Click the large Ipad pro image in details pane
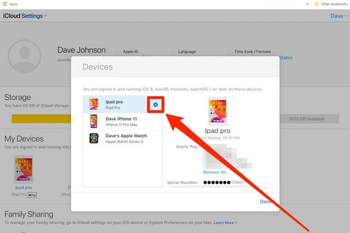The width and height of the screenshot is (350, 233). click(217, 111)
